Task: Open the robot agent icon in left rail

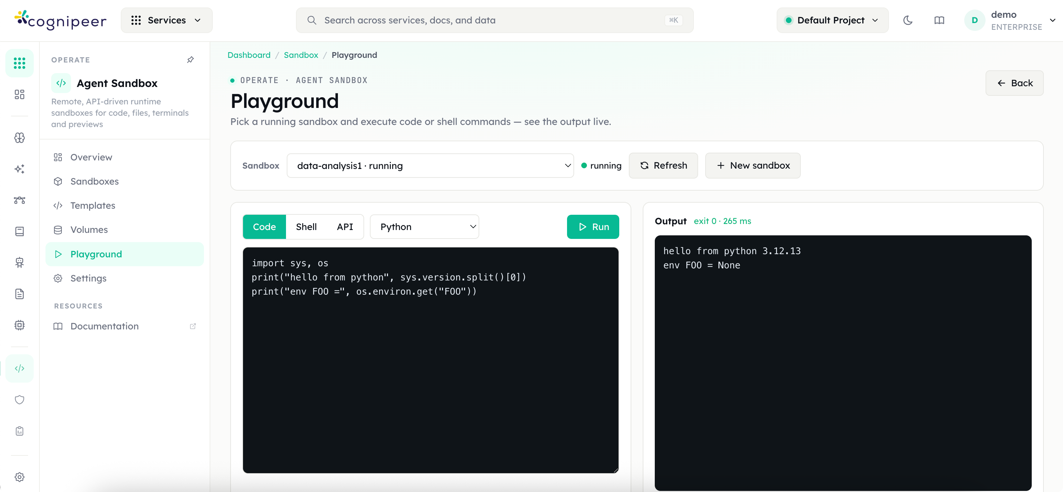Action: point(20,263)
